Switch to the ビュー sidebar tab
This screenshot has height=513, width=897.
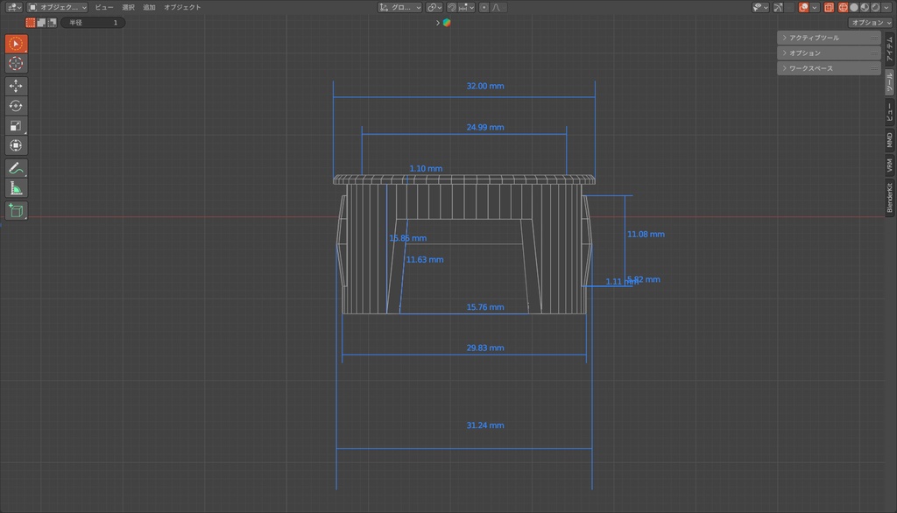(890, 113)
